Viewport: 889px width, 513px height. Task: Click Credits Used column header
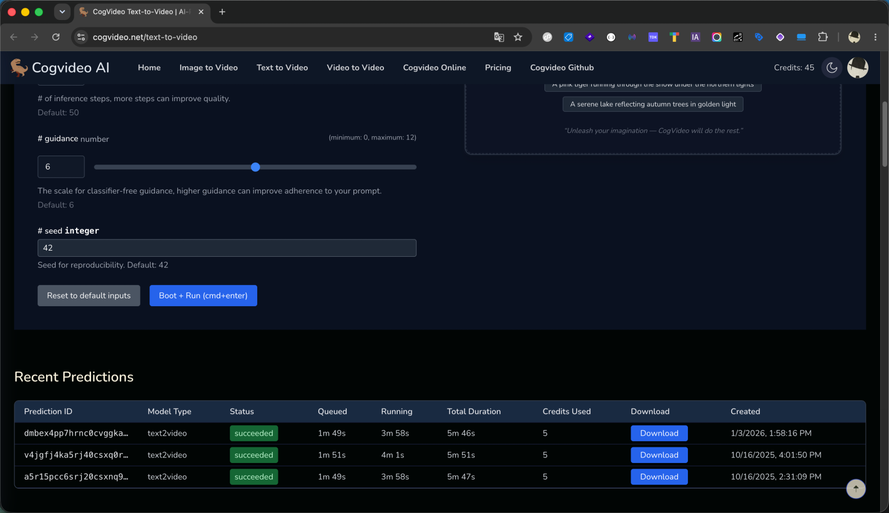pyautogui.click(x=567, y=412)
